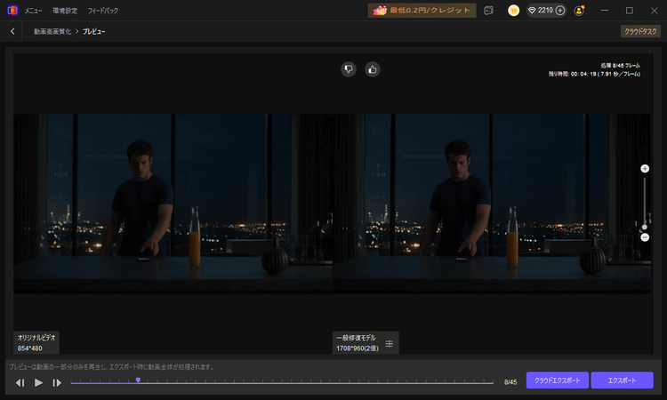The width and height of the screenshot is (667, 400).
Task: Minimize the application window
Action: click(604, 10)
